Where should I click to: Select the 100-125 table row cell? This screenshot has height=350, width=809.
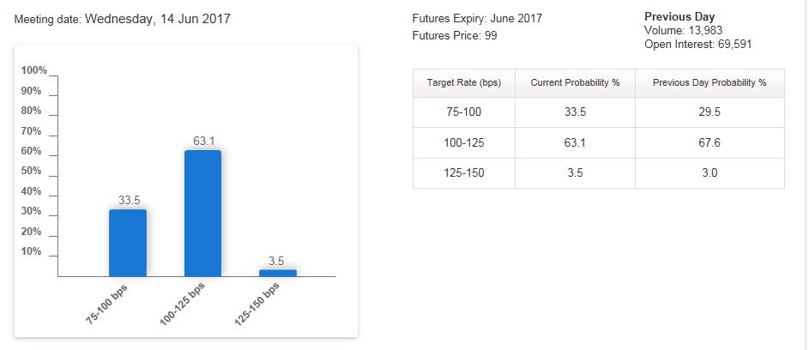(x=464, y=142)
